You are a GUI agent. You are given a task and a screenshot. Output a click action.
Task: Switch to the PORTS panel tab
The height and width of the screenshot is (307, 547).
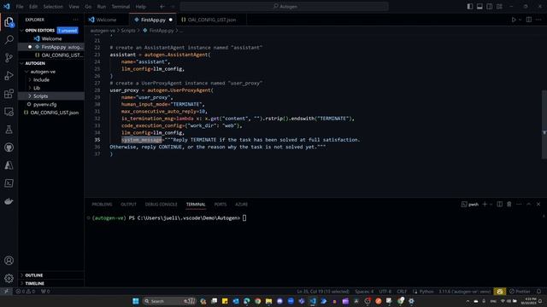tap(221, 205)
